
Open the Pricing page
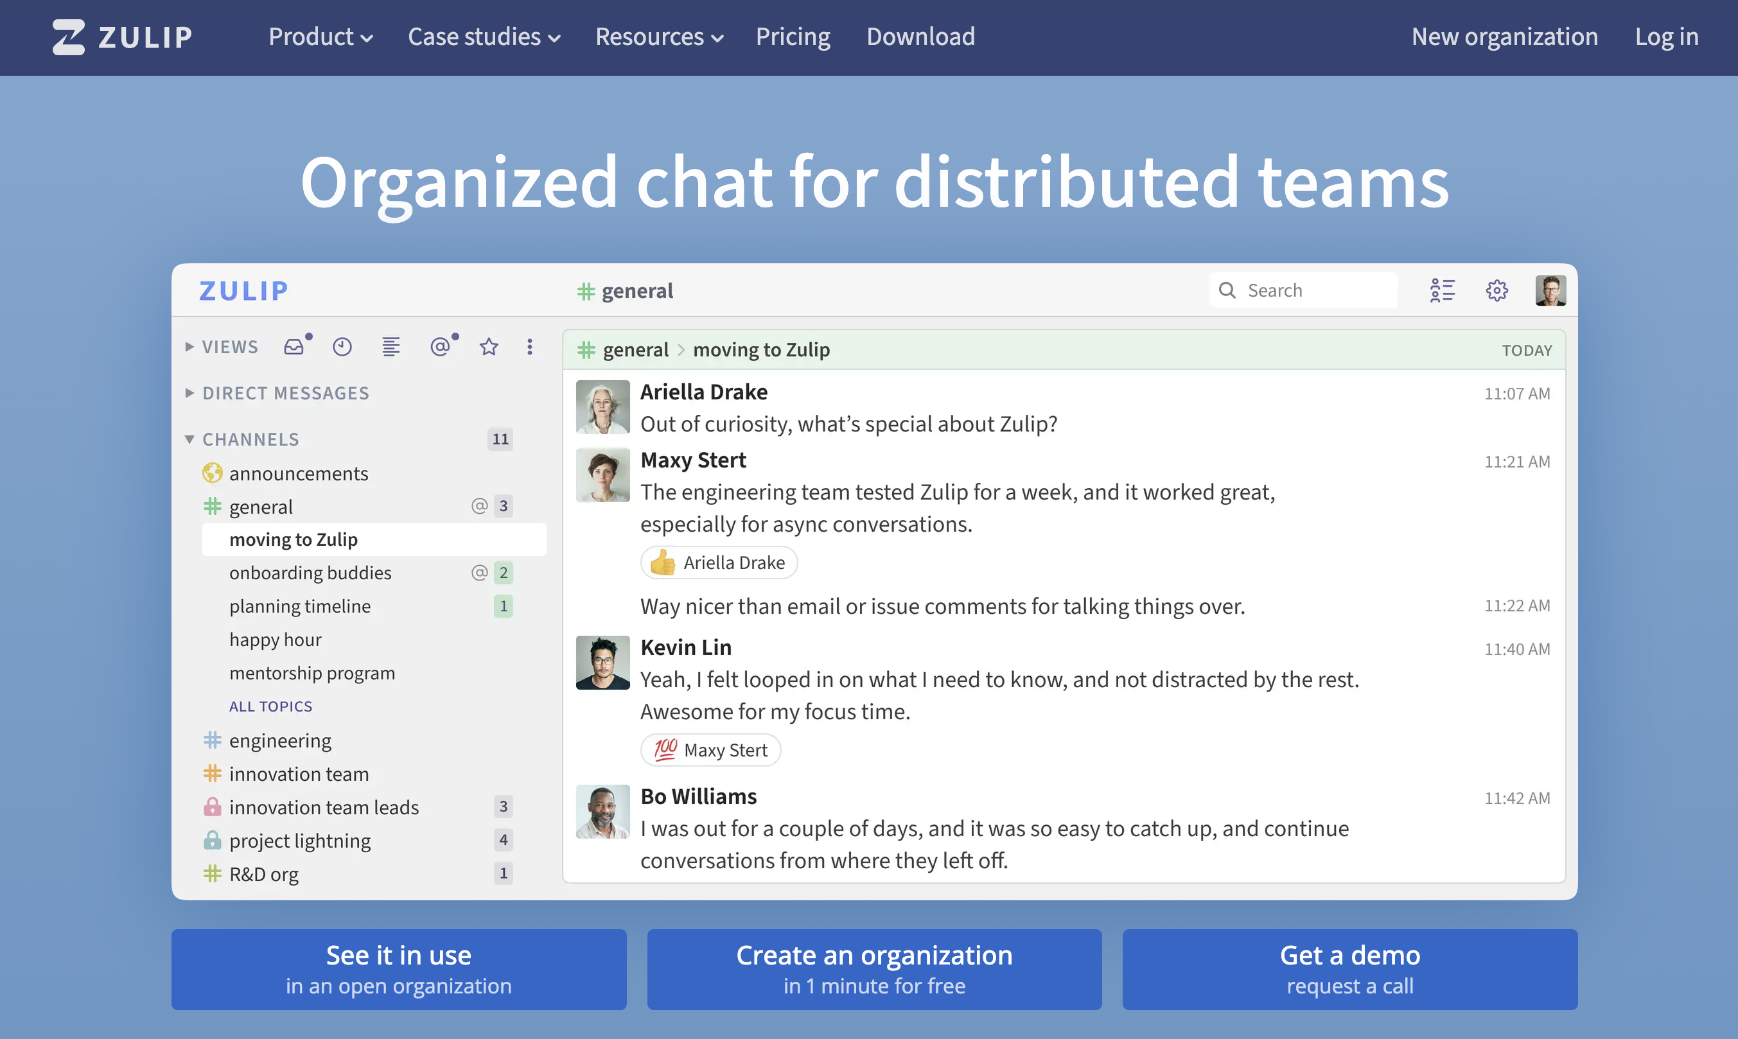(x=793, y=37)
